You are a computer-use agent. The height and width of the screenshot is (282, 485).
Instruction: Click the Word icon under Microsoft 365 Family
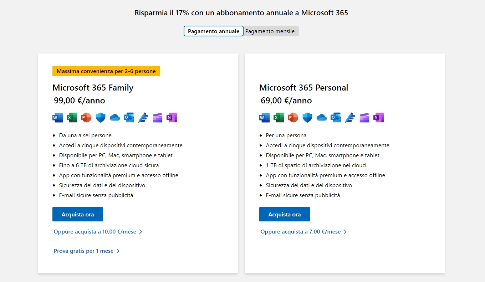coord(58,118)
